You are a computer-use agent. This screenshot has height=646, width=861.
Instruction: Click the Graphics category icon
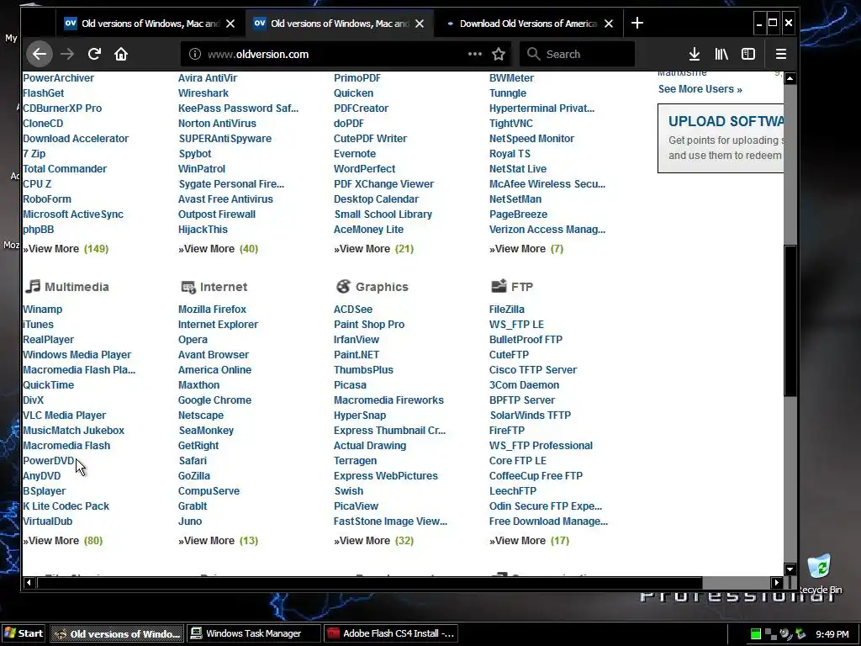coord(343,286)
